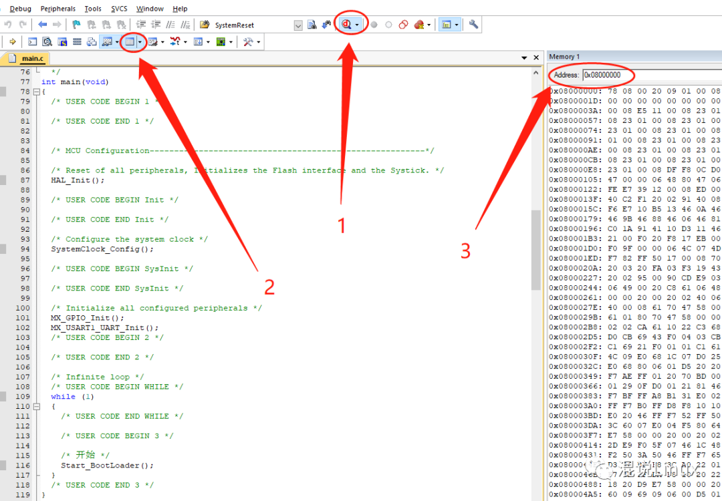The width and height of the screenshot is (722, 501).
Task: Open the Peripherals menu
Action: (x=58, y=9)
